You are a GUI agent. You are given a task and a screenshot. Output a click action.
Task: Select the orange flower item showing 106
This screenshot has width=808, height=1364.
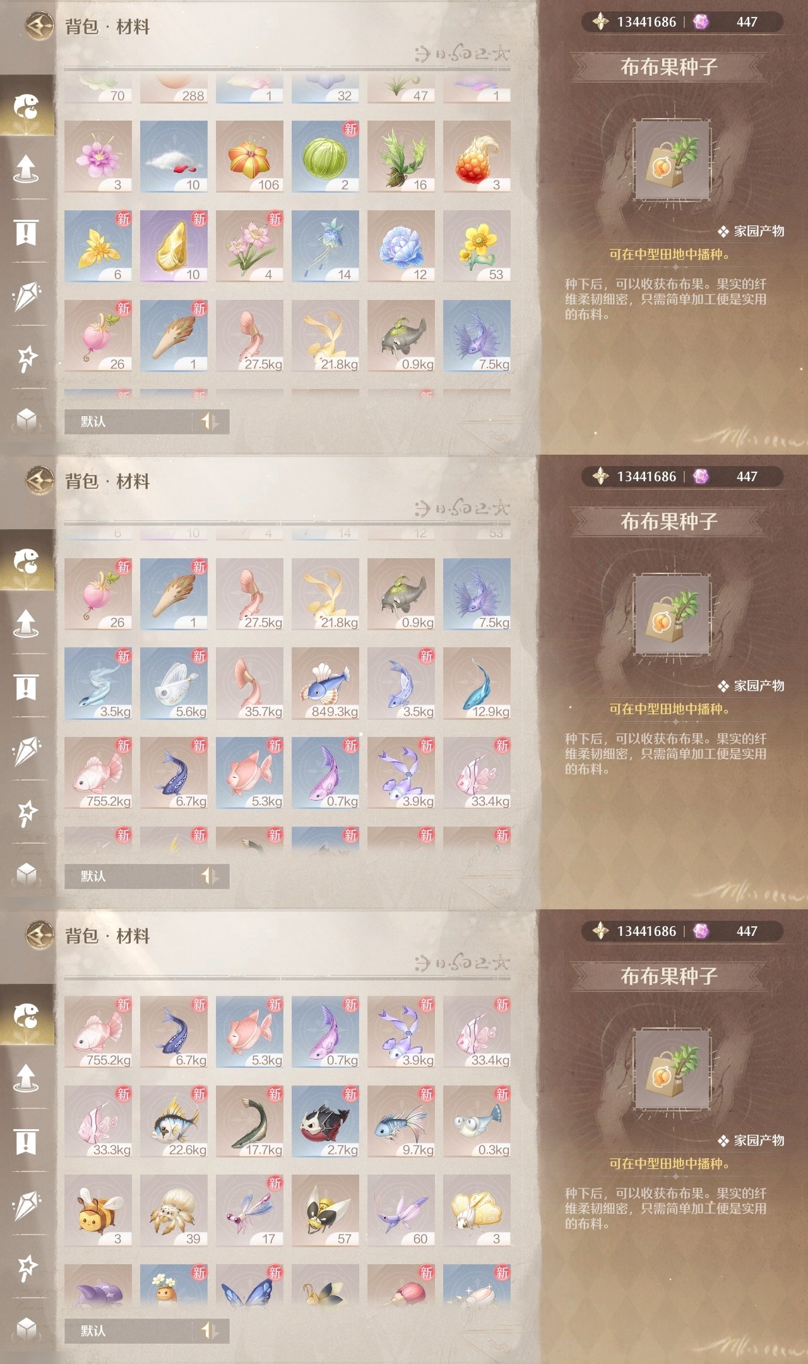(249, 157)
